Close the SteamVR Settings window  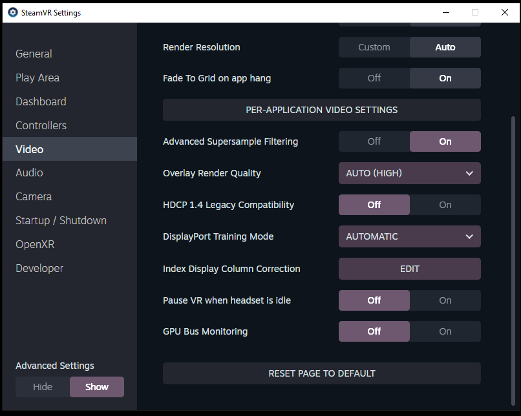coord(505,13)
